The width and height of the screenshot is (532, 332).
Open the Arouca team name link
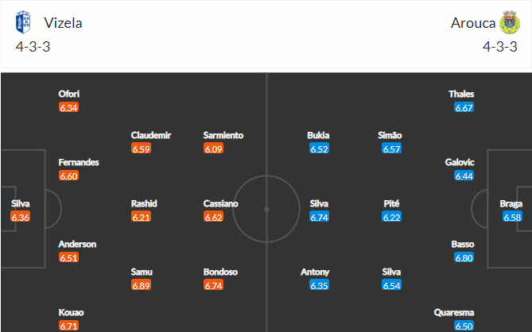(x=473, y=23)
